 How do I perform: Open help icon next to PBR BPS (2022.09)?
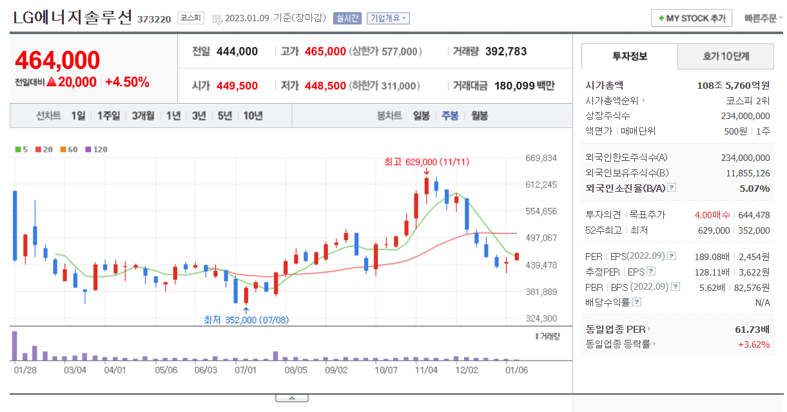675,286
